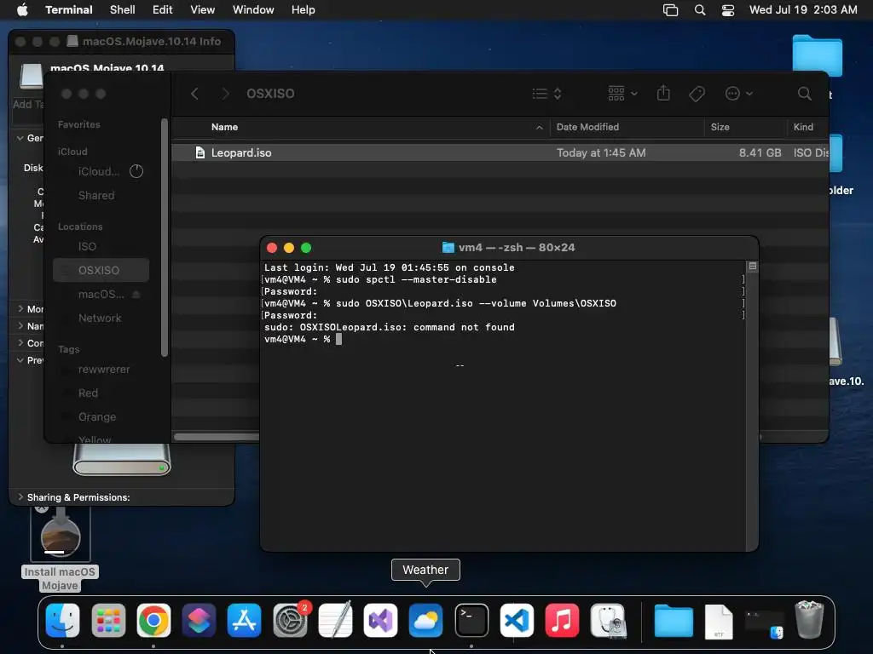Open the Help menu
This screenshot has width=873, height=654.
pyautogui.click(x=304, y=10)
